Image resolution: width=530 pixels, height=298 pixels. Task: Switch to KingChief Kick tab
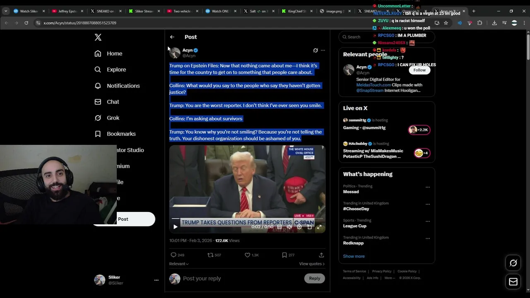pyautogui.click(x=297, y=11)
